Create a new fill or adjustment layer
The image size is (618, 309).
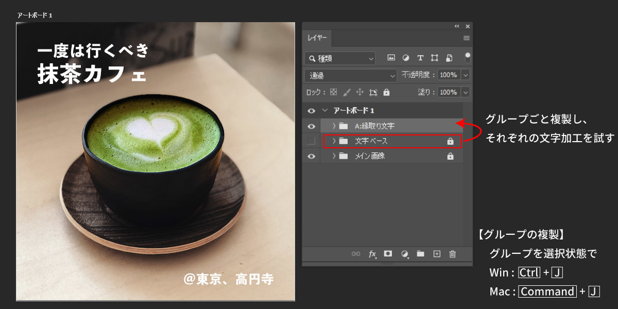click(405, 254)
